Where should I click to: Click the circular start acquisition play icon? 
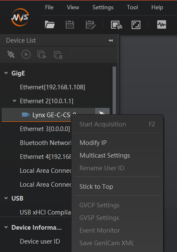tap(26, 54)
